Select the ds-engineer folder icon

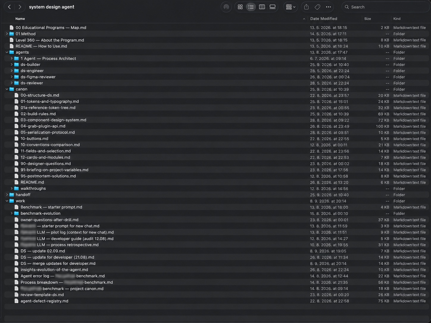point(17,71)
